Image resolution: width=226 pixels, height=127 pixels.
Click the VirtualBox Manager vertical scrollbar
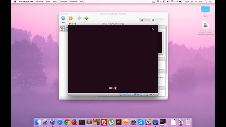coord(167,50)
